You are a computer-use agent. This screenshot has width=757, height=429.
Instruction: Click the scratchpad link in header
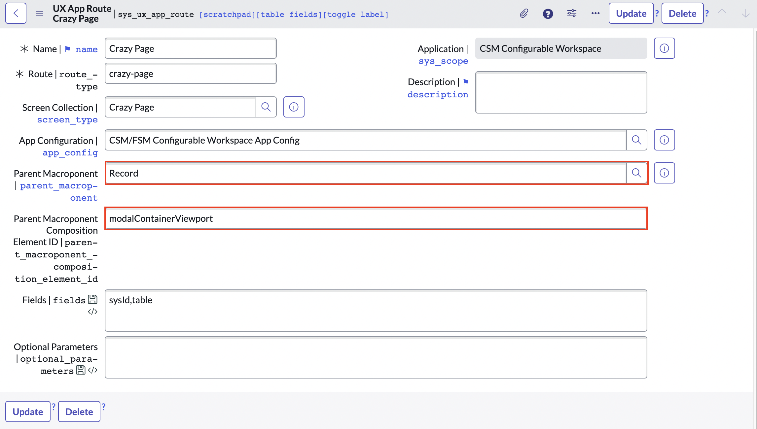227,15
